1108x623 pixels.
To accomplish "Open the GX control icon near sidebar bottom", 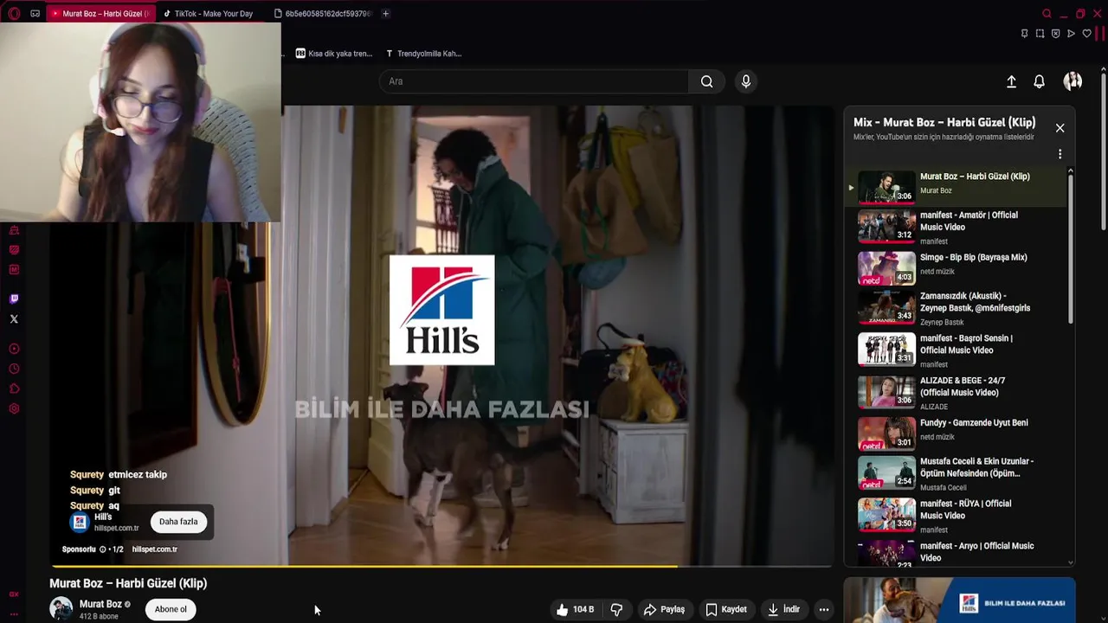I will pos(14,594).
